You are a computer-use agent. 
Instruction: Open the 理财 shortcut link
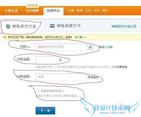(x=105, y=11)
